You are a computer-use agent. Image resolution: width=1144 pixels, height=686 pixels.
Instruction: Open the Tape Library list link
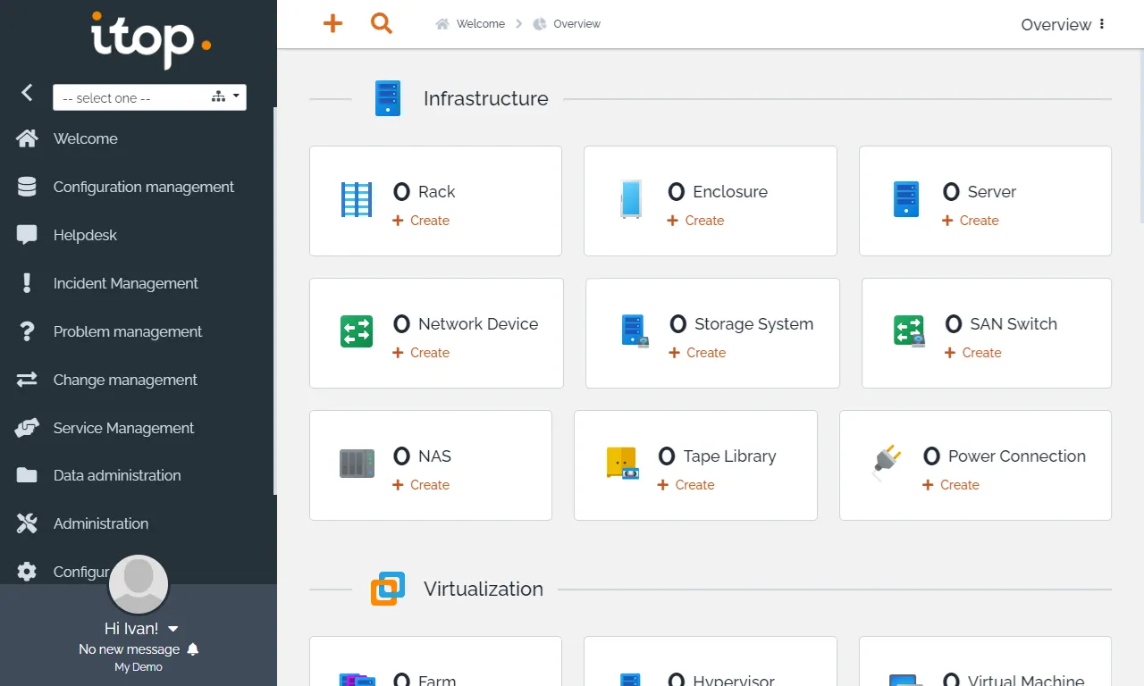click(x=717, y=456)
